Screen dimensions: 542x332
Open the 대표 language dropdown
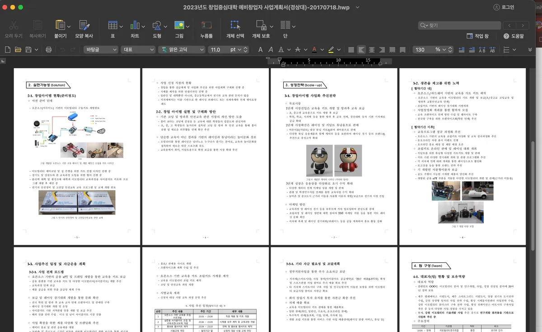pyautogui.click(x=138, y=49)
